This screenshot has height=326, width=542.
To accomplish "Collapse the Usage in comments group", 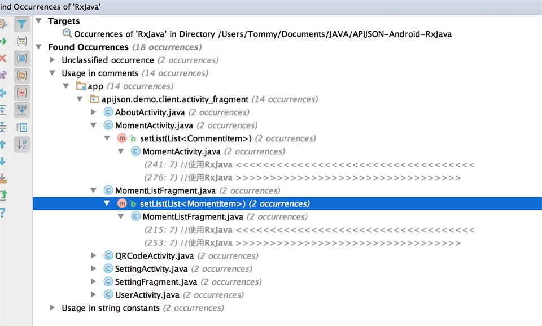I will pyautogui.click(x=52, y=73).
